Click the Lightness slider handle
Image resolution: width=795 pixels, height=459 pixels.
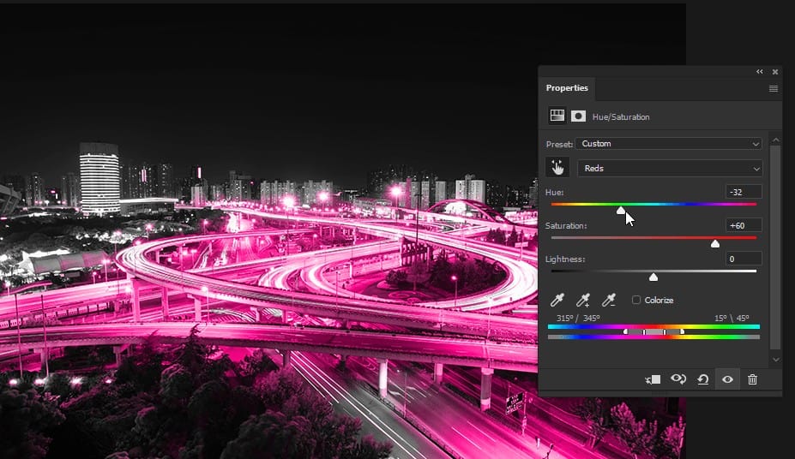point(653,277)
